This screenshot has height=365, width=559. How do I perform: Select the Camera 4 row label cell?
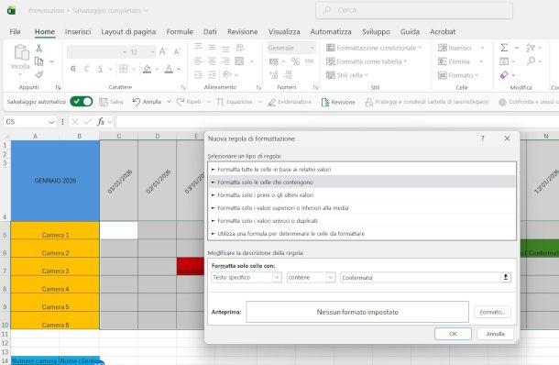[x=55, y=284]
